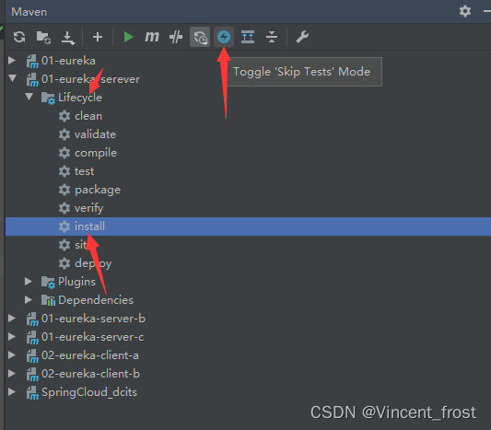Click gear icon beside install
Image resolution: width=491 pixels, height=430 pixels.
[x=64, y=227]
